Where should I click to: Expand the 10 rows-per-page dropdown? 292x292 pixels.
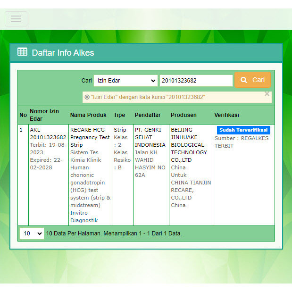[32, 234]
